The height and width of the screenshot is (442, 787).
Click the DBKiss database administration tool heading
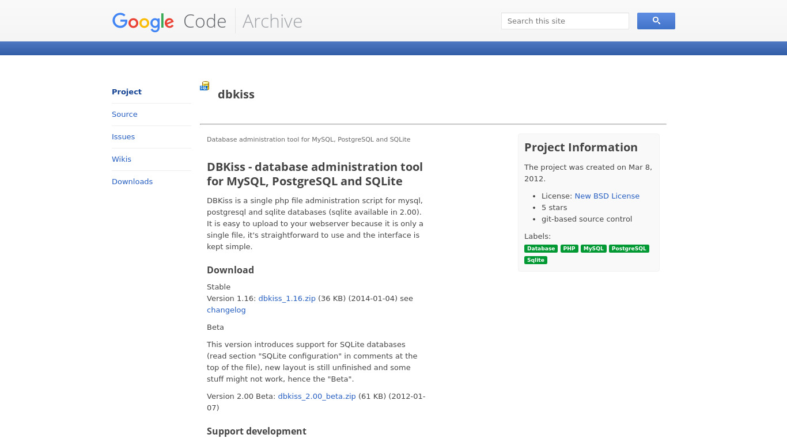[315, 174]
